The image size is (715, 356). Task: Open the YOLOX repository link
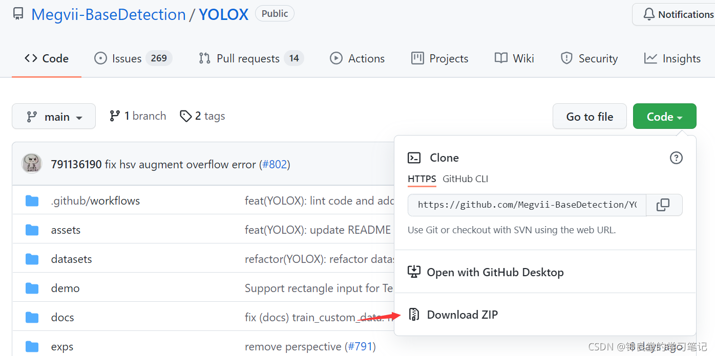tap(224, 14)
